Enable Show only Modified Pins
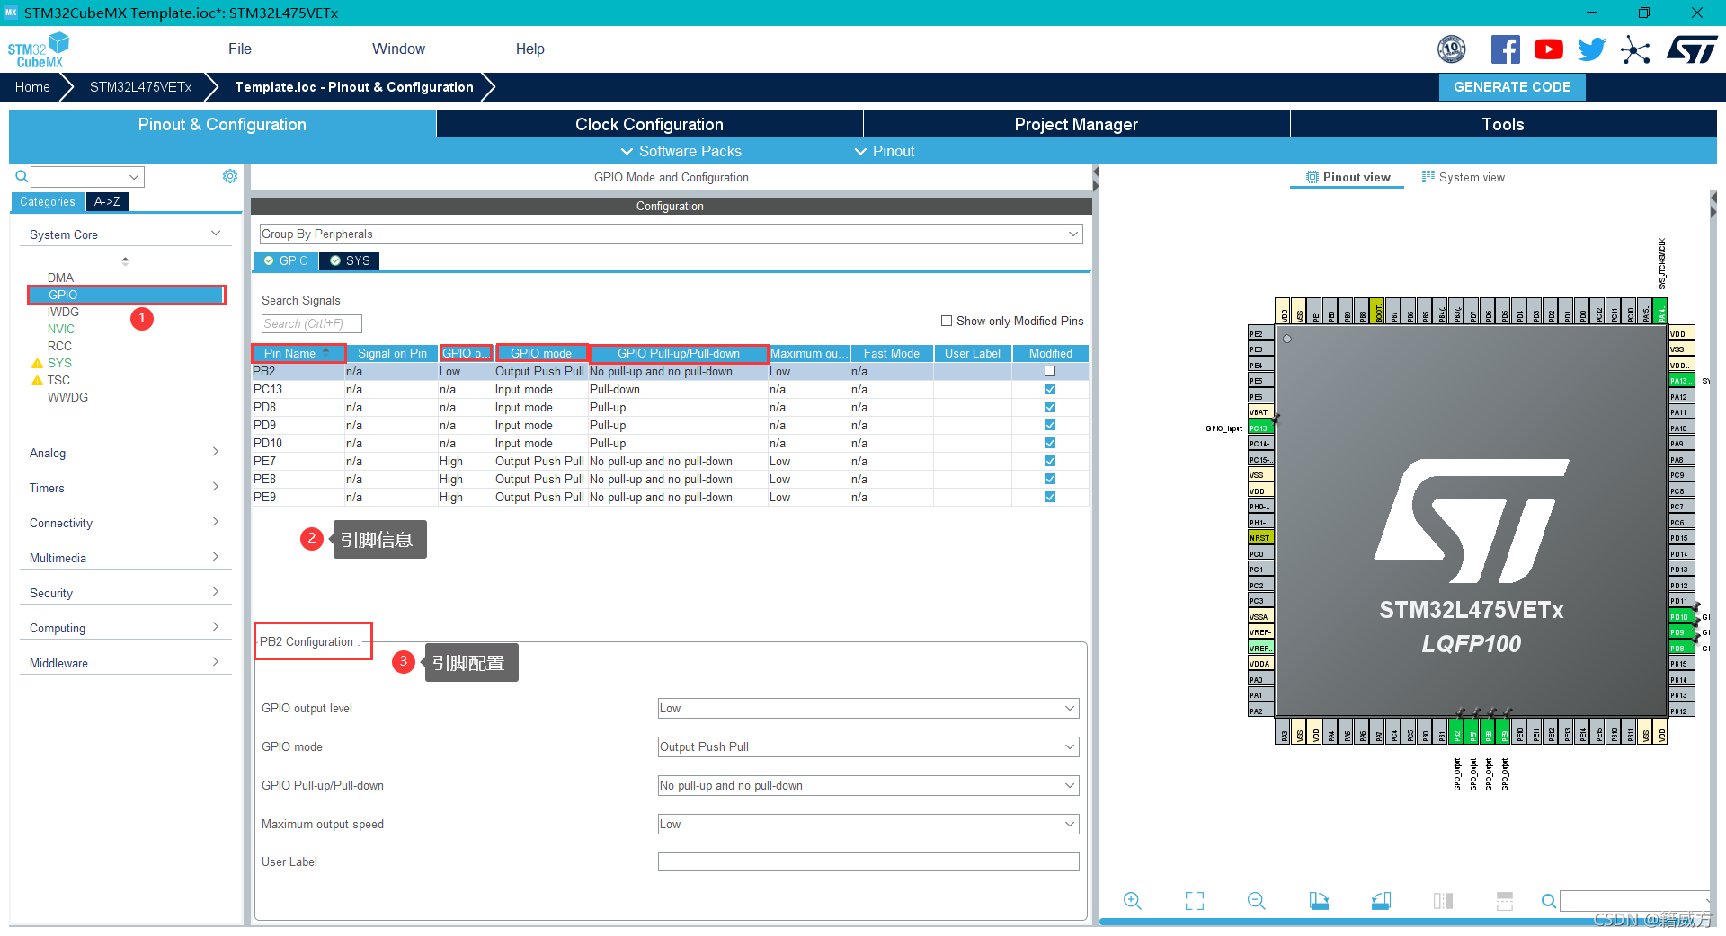This screenshot has height=936, width=1726. coord(947,321)
